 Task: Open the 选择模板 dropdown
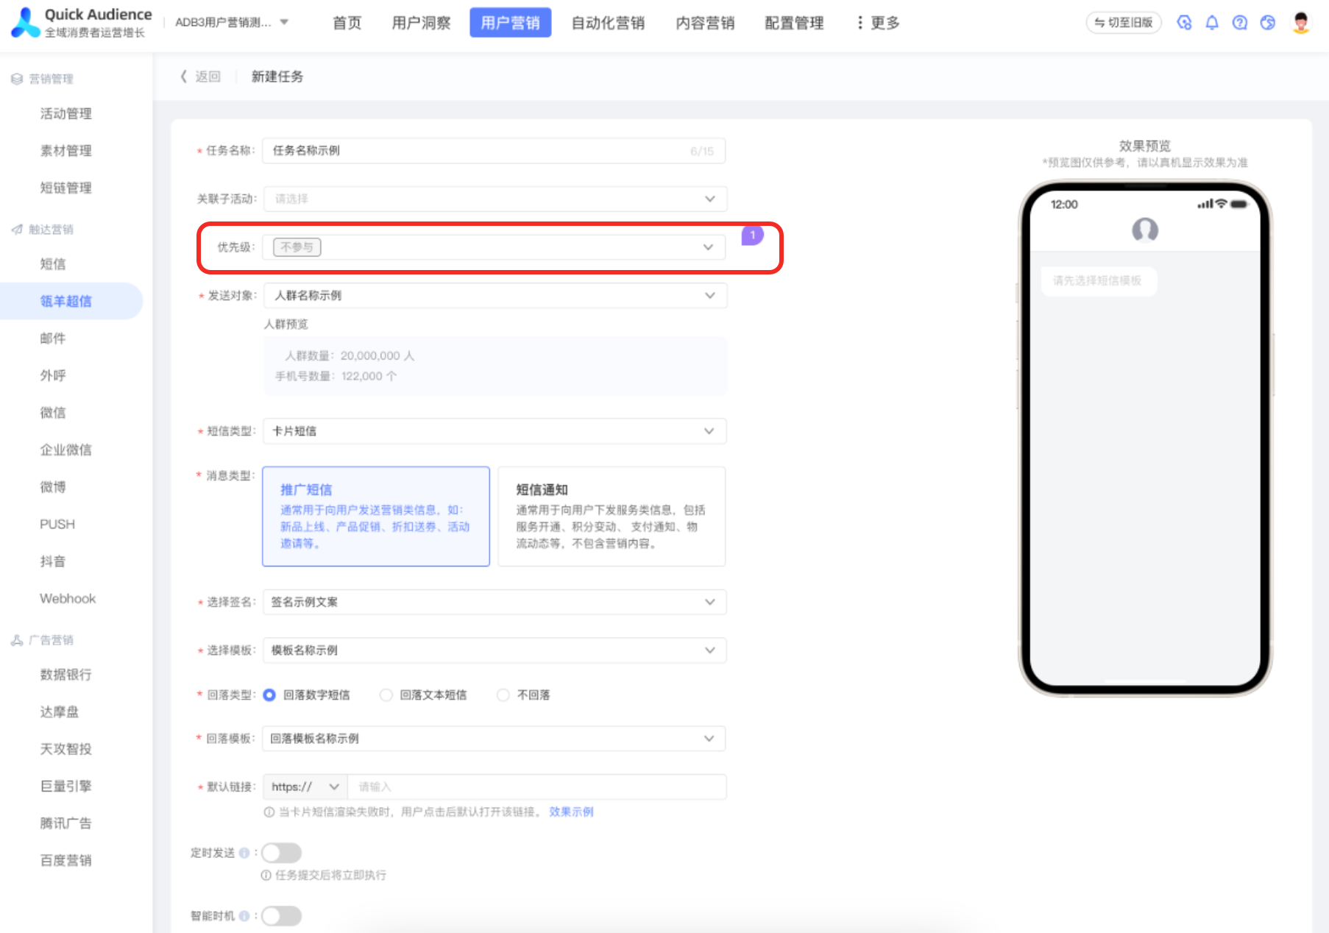click(495, 650)
